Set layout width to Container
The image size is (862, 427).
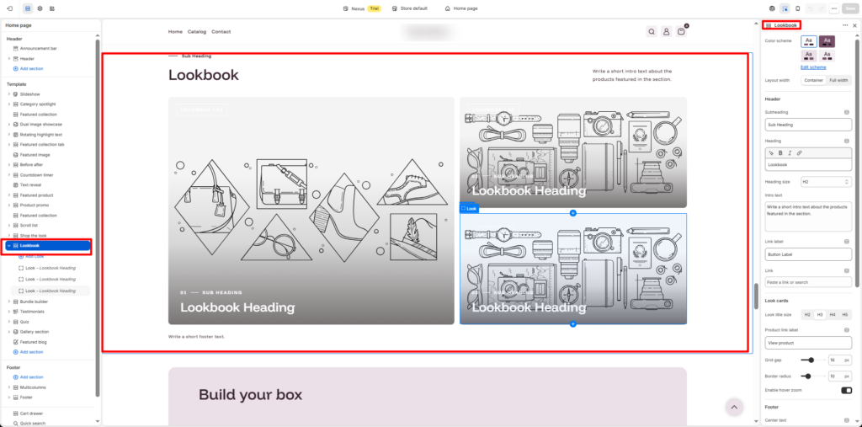[814, 80]
